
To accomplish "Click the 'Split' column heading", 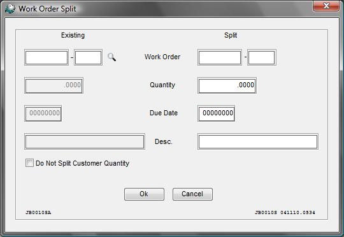I will 231,35.
